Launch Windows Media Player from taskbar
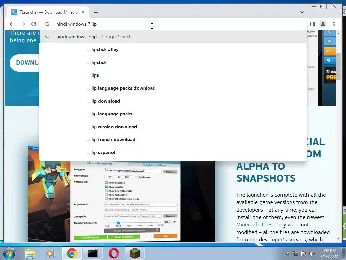 pos(50,253)
